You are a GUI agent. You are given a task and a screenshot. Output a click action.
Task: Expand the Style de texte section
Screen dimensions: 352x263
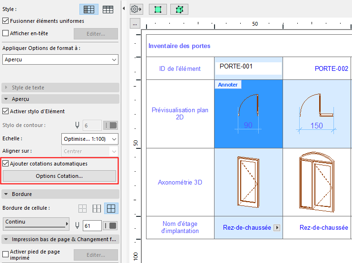pos(60,88)
